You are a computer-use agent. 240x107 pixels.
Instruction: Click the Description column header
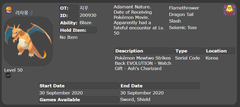[x=144, y=51]
